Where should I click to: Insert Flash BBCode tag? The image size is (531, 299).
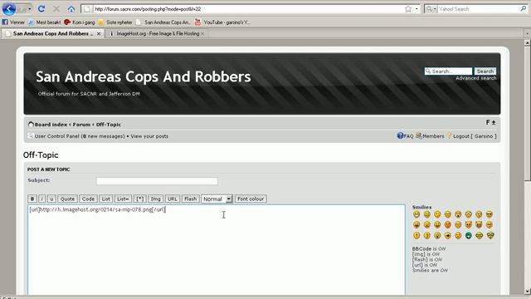tap(190, 199)
